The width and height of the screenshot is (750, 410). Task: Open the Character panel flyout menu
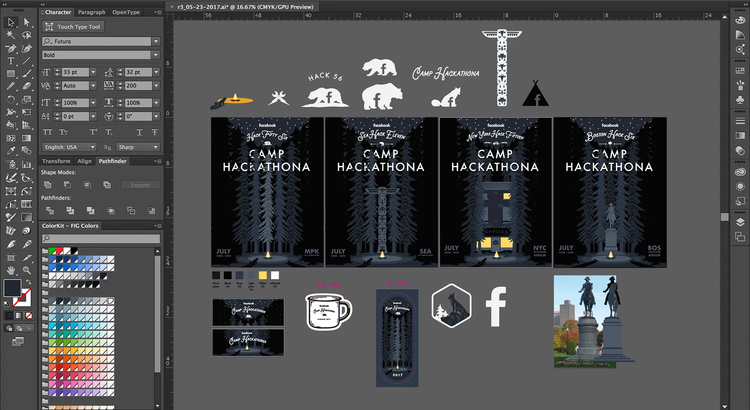(x=158, y=12)
